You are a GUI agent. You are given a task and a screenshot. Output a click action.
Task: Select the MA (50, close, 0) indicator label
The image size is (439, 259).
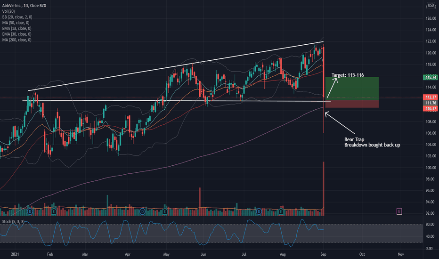tap(16, 23)
